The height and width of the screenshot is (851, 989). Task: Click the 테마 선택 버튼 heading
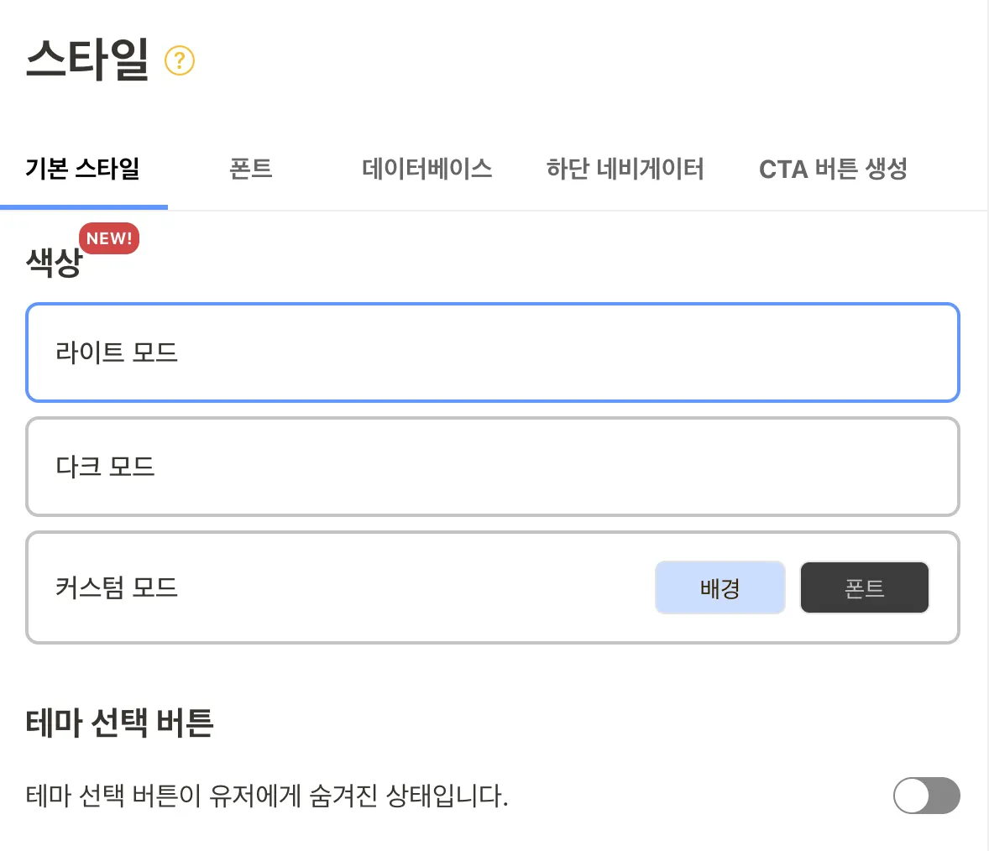[x=119, y=723]
